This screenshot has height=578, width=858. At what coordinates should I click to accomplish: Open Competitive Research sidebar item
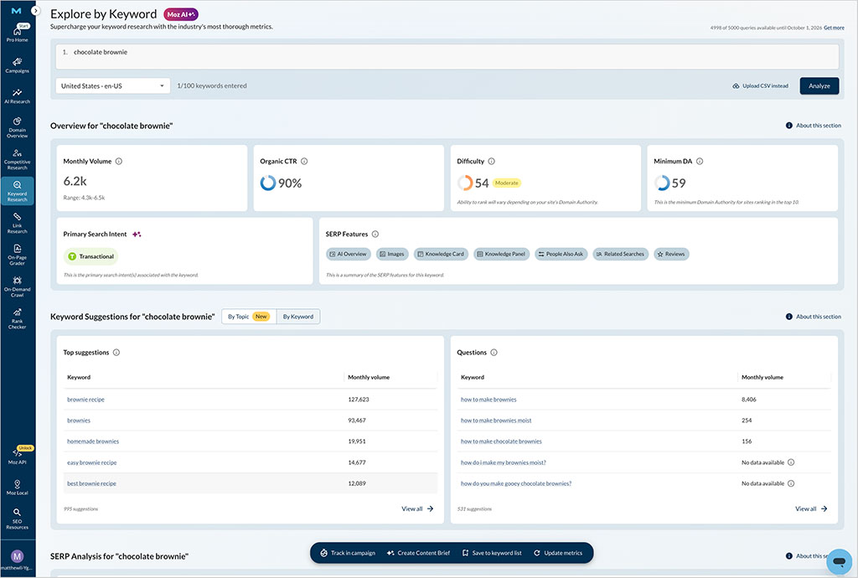click(17, 160)
